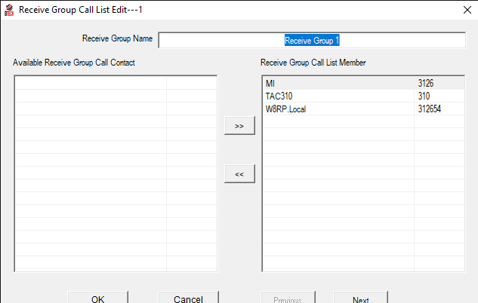Click inside the empty Available Contact list

[x=116, y=173]
